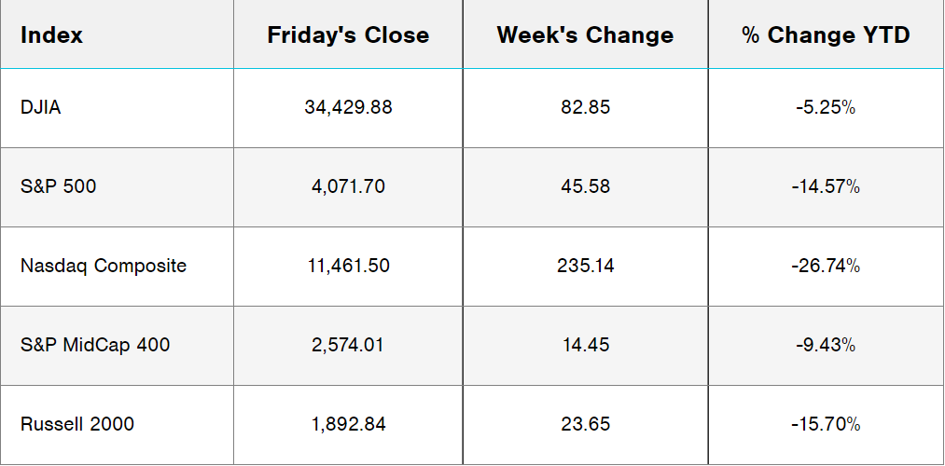945x466 pixels.
Task: Click Nasdaq week's change 235.14
Action: tap(586, 266)
